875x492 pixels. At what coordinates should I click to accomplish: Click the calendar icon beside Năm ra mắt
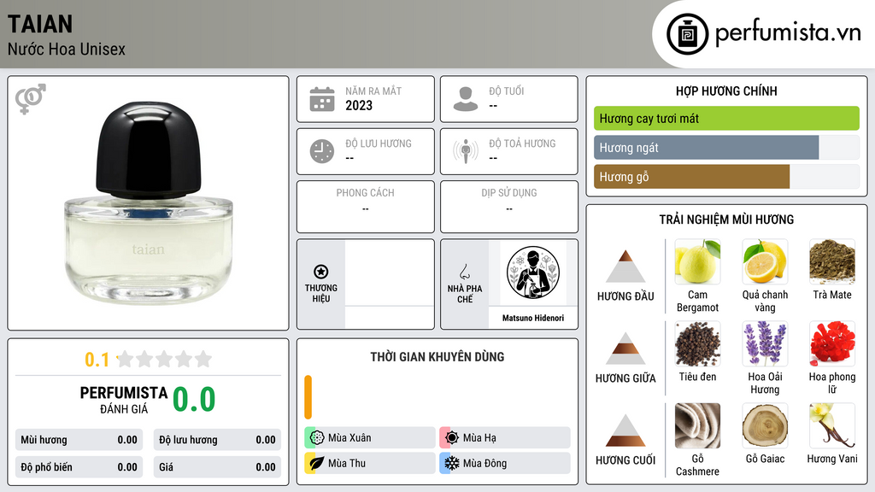pos(322,99)
